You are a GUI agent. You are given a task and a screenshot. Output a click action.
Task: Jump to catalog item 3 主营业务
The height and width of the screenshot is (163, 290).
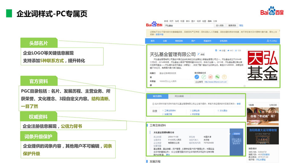click(x=195, y=110)
